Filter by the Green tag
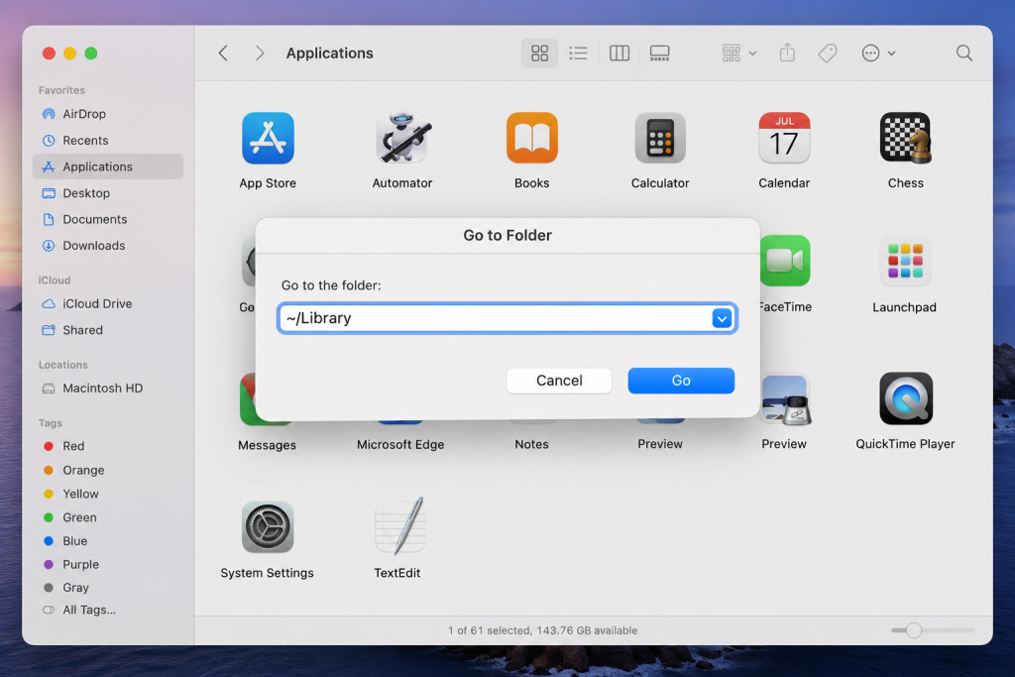This screenshot has width=1015, height=677. [107, 517]
